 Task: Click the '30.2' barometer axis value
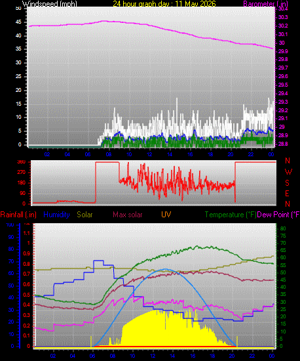click(283, 26)
